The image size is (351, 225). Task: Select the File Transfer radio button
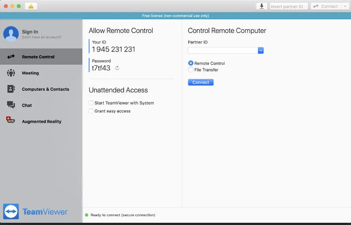click(191, 70)
